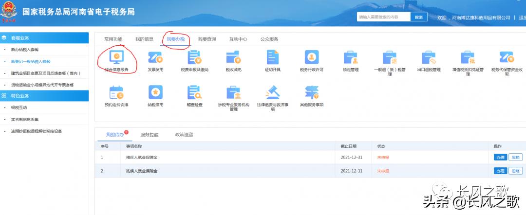Image resolution: width=526 pixels, height=215 pixels.
Task: Click the 状态 column header
Action: click(381, 146)
